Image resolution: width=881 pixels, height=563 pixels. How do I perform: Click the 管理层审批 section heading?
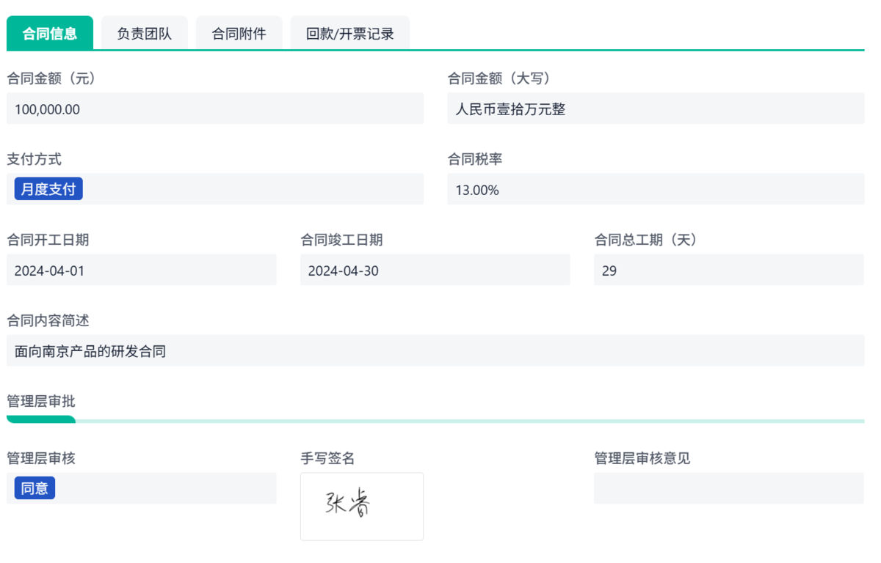(x=41, y=401)
